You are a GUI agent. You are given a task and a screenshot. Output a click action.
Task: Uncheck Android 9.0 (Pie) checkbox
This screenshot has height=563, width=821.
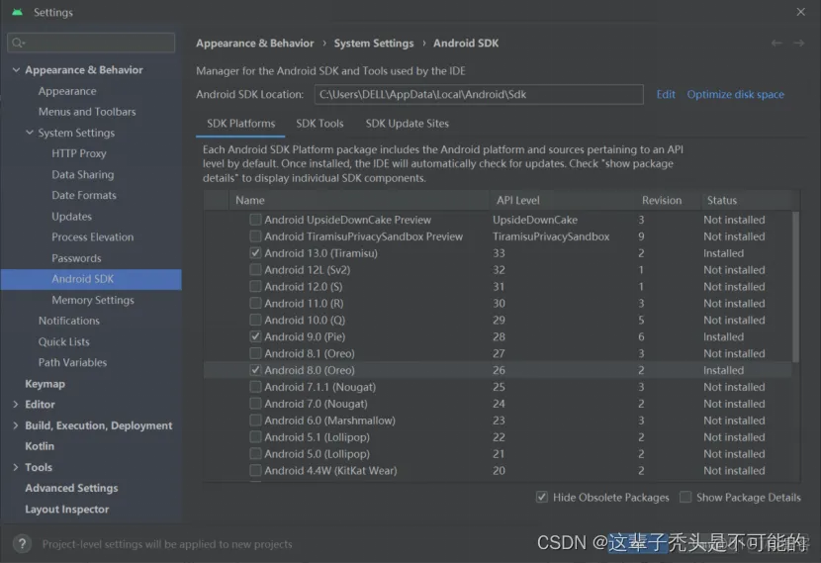(x=255, y=336)
